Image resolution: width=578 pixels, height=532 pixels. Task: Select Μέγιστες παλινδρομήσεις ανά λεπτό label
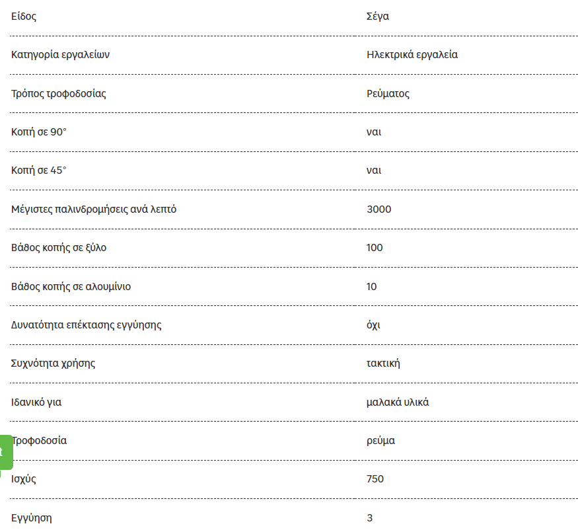[x=94, y=209]
